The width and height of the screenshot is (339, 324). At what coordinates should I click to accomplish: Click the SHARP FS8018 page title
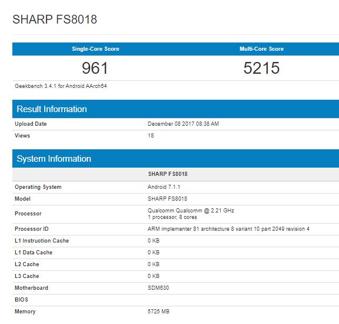click(55, 19)
